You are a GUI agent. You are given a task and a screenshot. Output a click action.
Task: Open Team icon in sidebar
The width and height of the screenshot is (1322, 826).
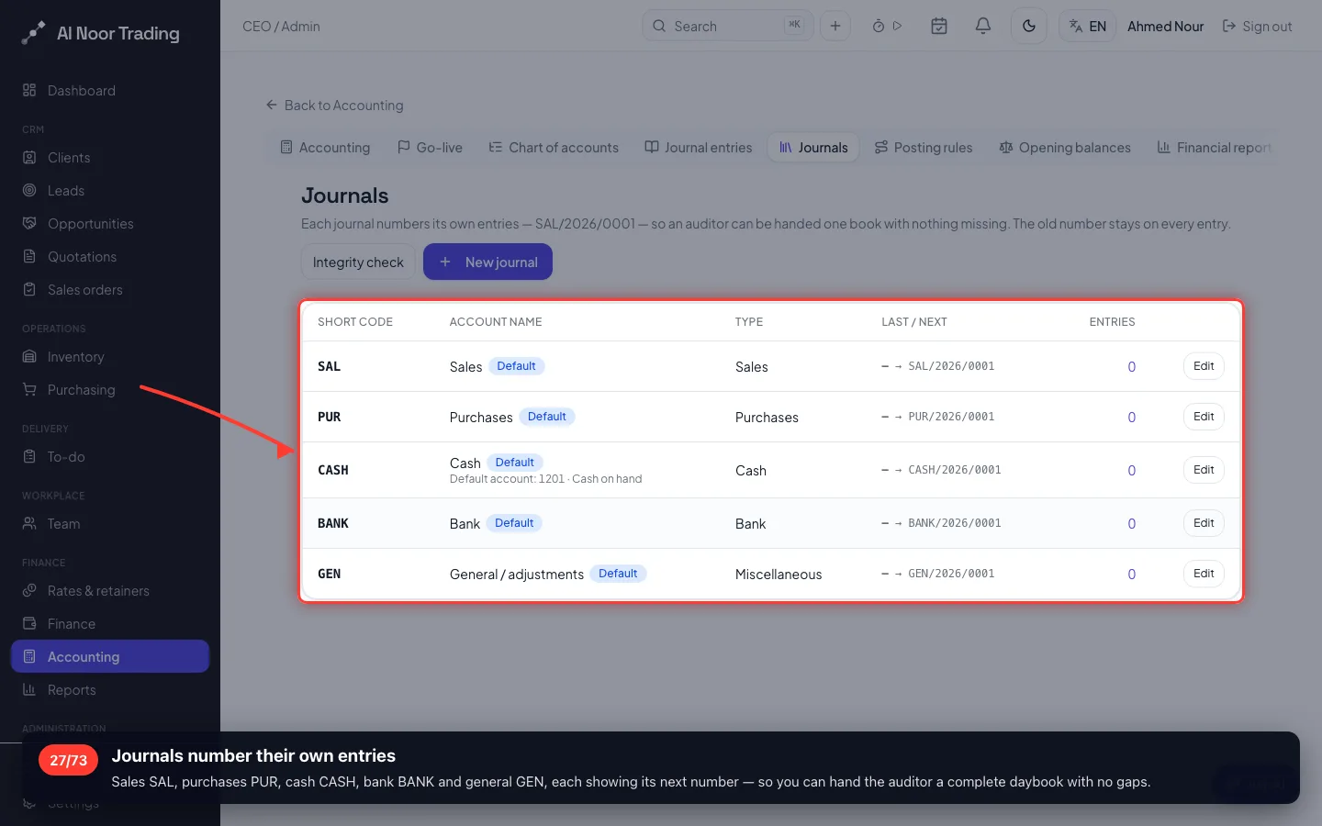tap(29, 523)
